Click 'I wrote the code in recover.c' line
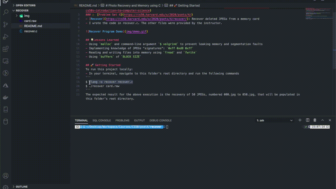Viewport: 336px width, 189px height. tap(154, 23)
